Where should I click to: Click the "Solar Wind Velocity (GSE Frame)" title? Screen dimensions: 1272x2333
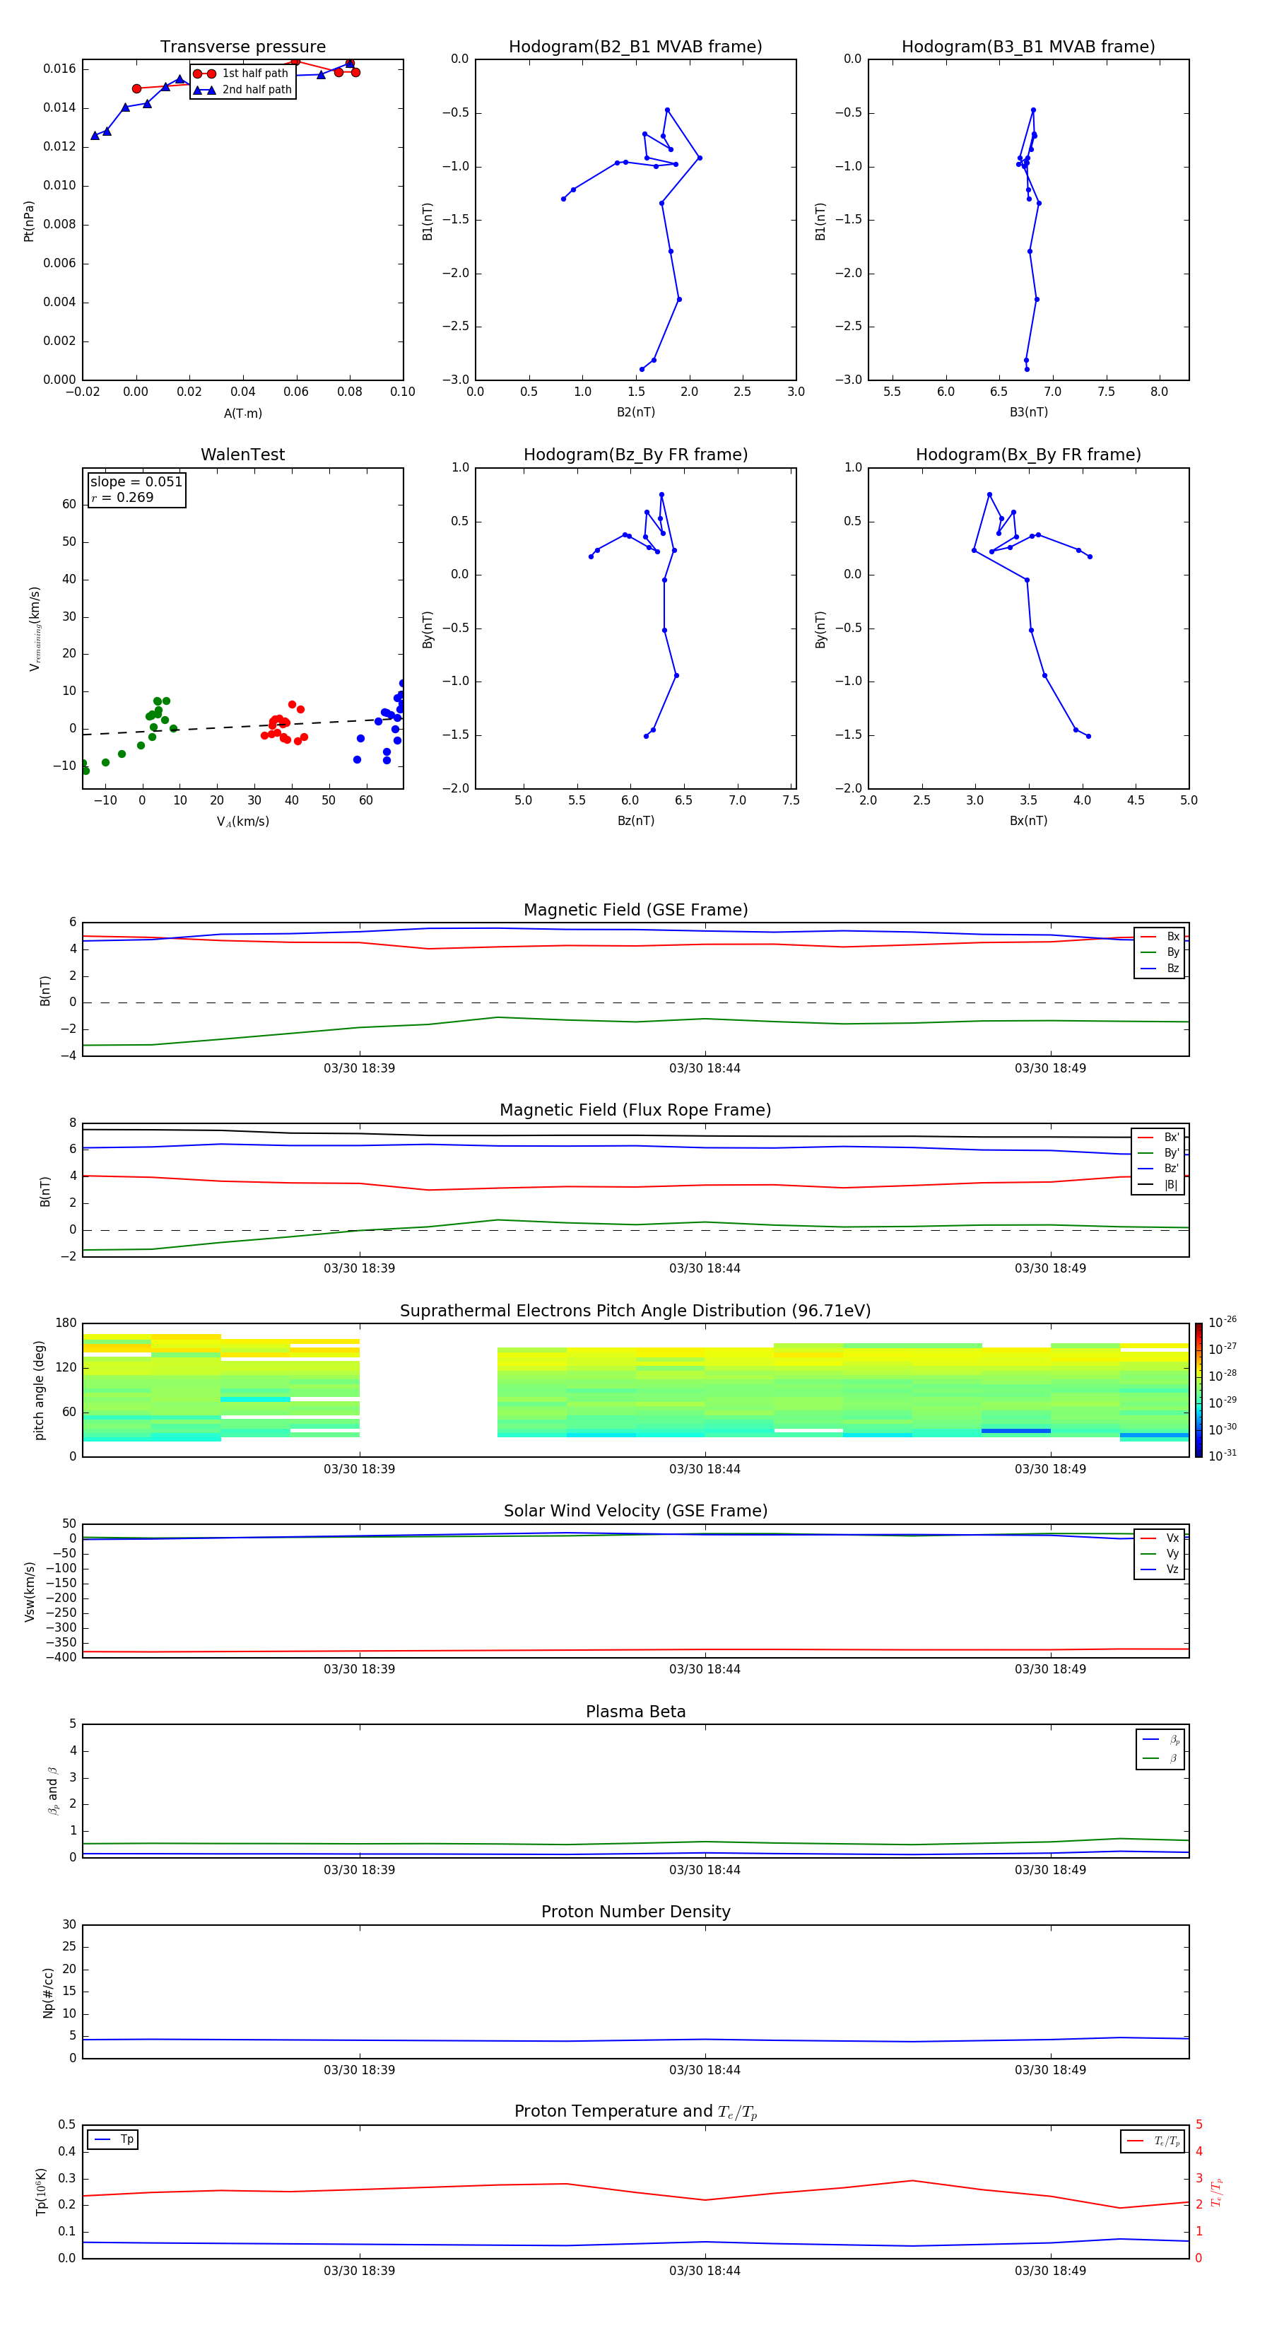click(x=635, y=1512)
